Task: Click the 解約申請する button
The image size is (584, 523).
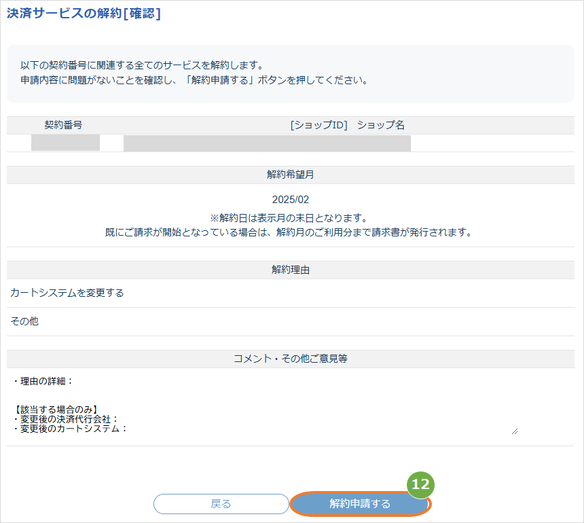Action: click(x=360, y=504)
